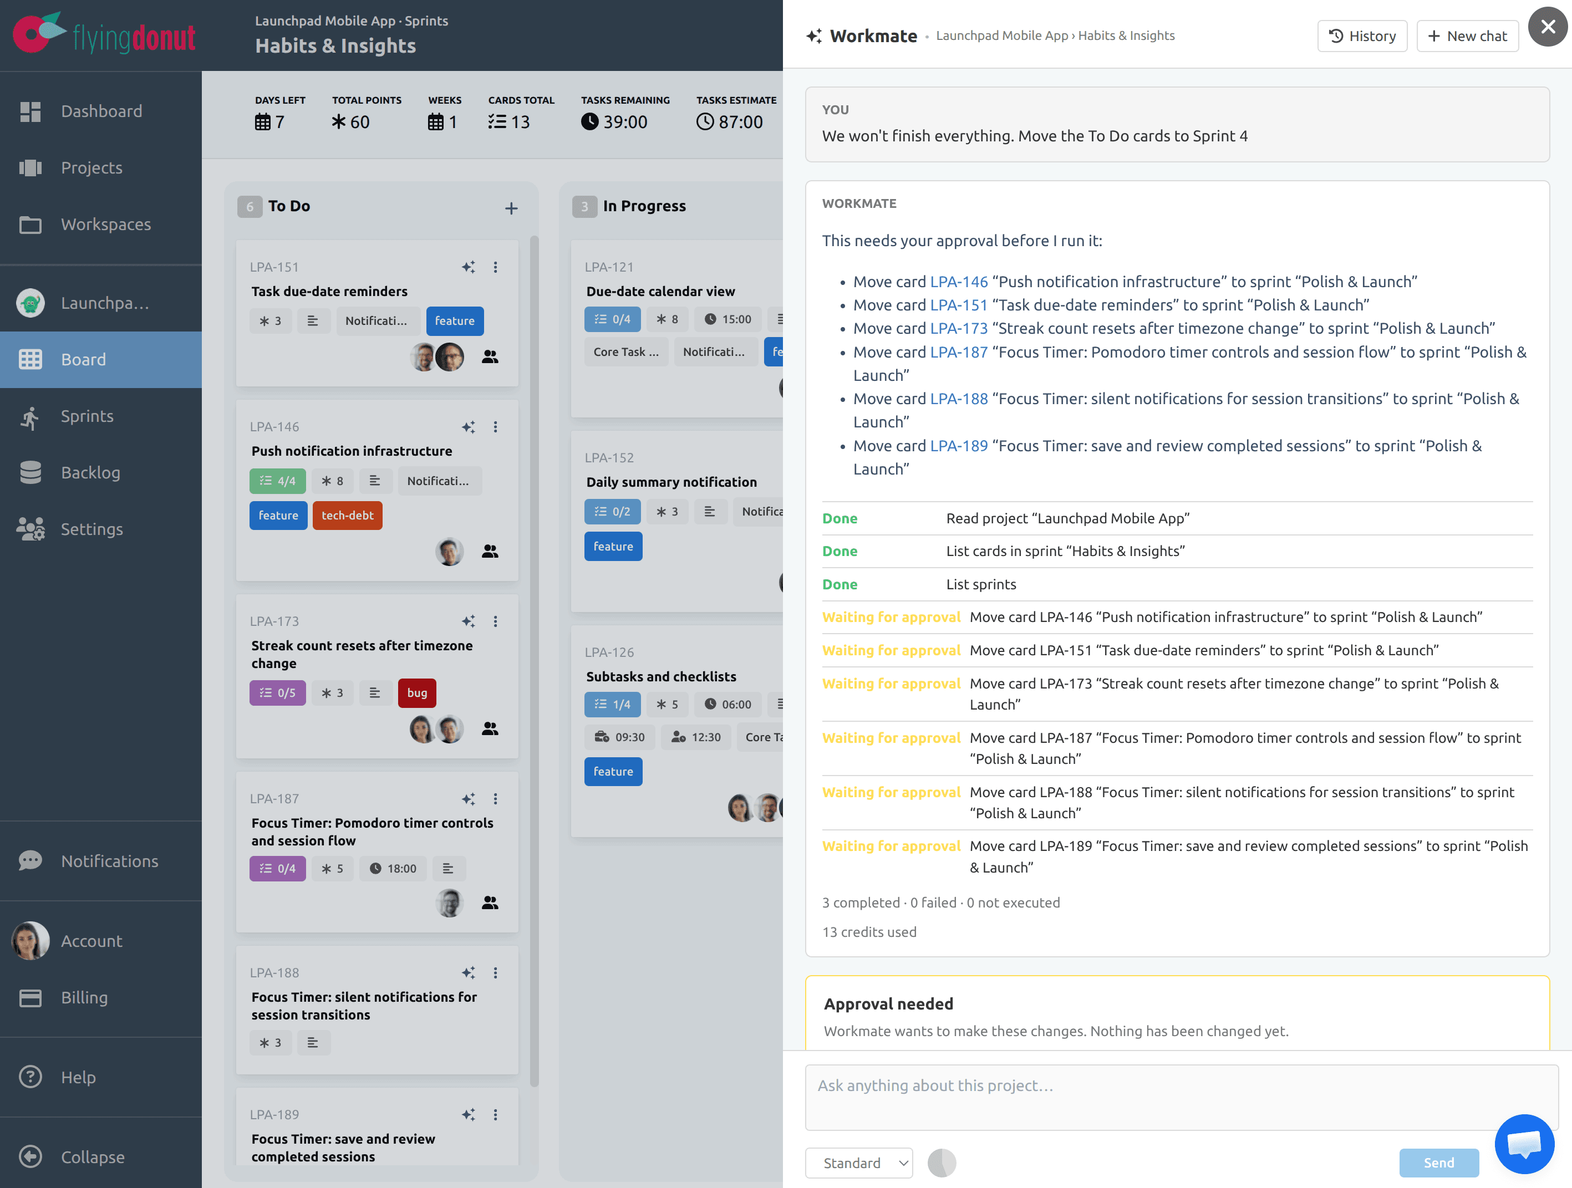Open the Sprints sidebar entry

point(101,416)
